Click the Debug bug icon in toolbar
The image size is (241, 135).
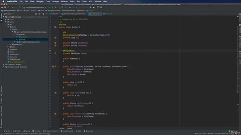[52, 7]
